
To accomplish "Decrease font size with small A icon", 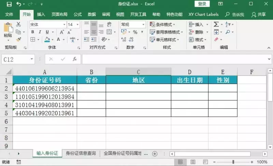I will [69, 32].
